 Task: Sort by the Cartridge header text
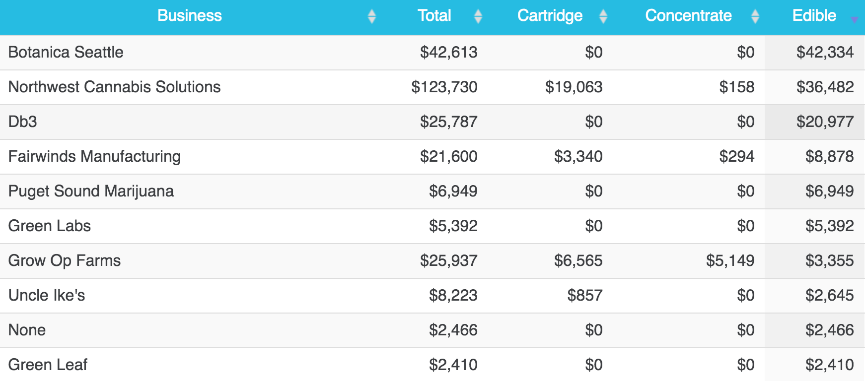550,16
